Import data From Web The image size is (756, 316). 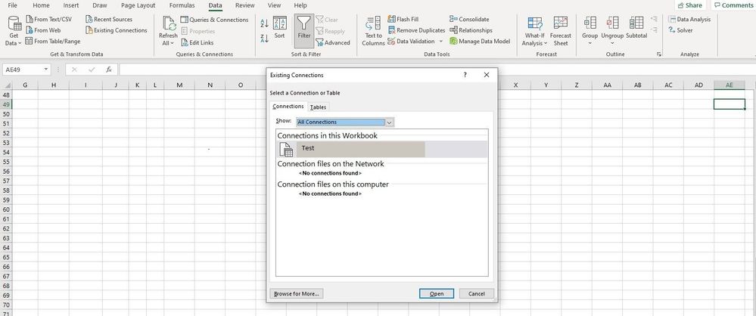pyautogui.click(x=43, y=30)
